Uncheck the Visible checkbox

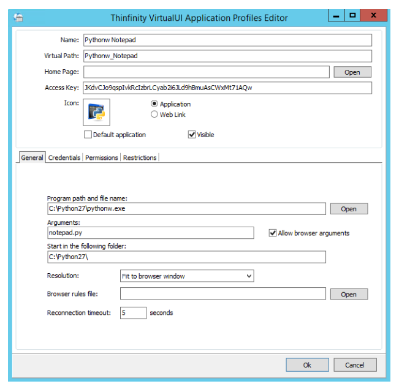pyautogui.click(x=192, y=135)
